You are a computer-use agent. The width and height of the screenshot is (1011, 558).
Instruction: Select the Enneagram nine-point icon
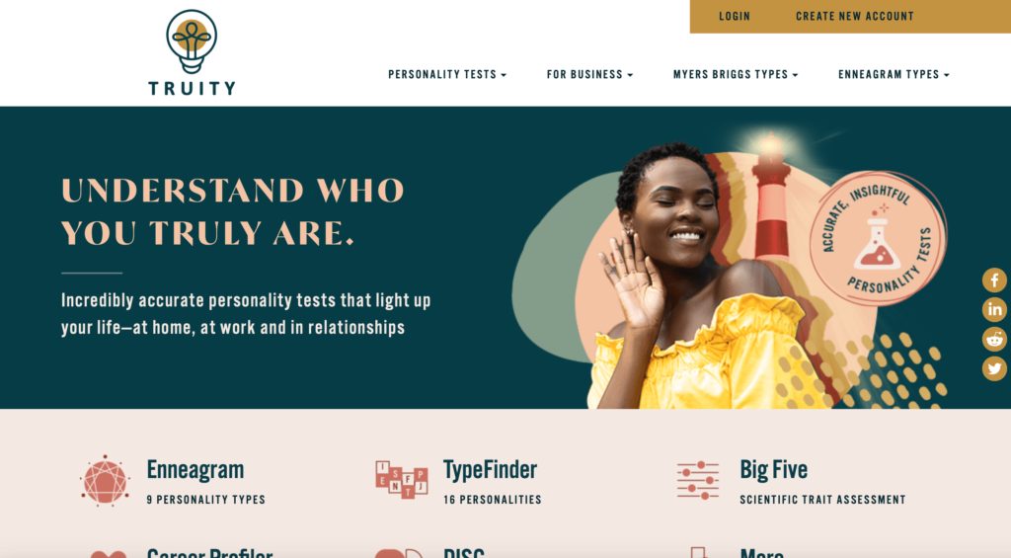pos(105,481)
